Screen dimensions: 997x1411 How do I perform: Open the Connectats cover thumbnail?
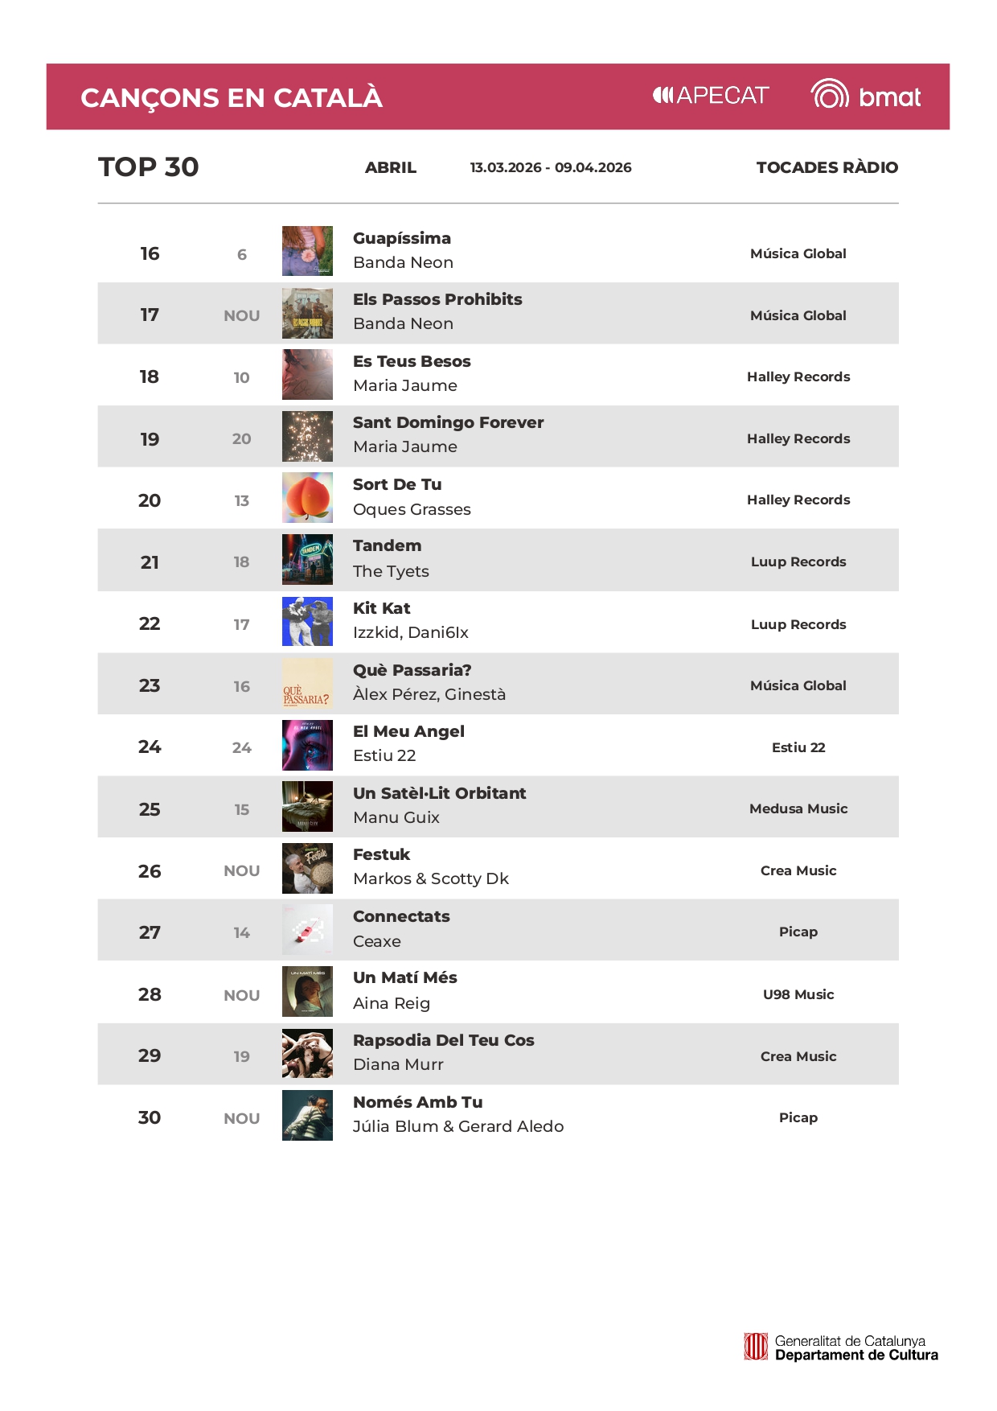[307, 930]
